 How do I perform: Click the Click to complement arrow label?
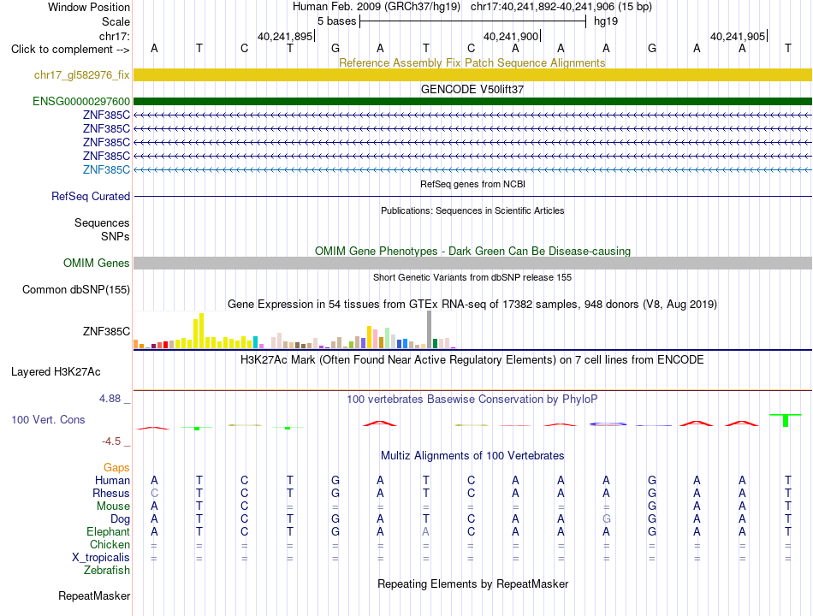pyautogui.click(x=70, y=50)
